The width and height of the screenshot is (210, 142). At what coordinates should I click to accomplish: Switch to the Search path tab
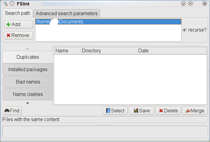click(18, 13)
